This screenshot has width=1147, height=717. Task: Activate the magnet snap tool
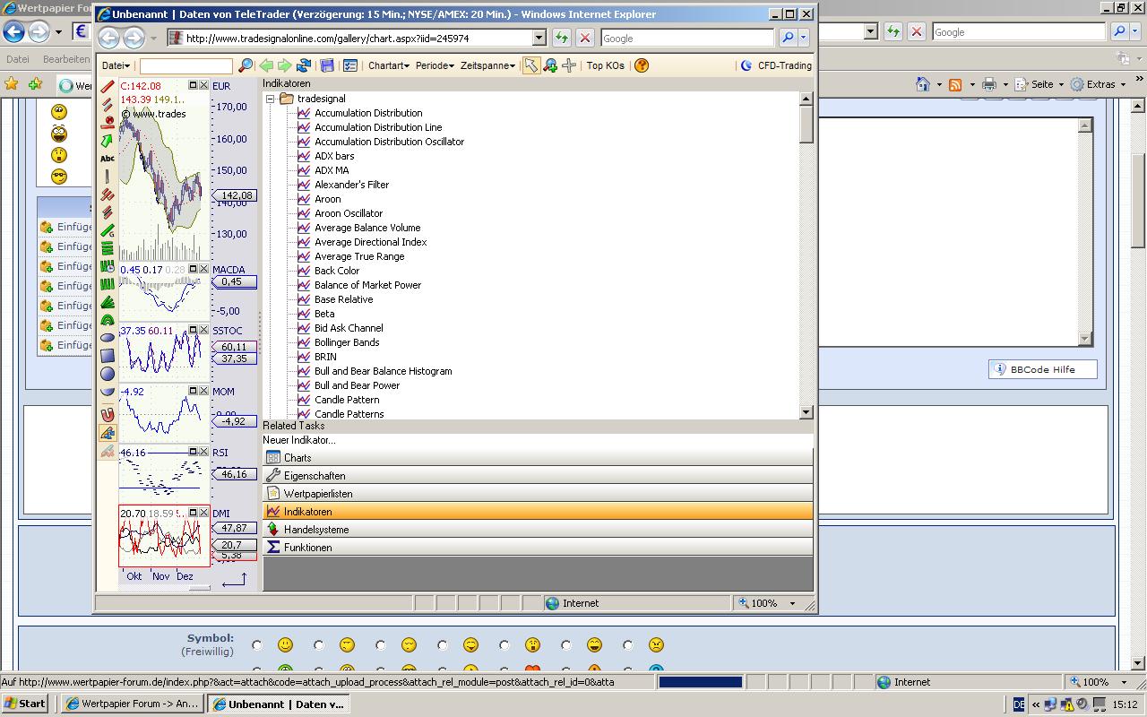[108, 414]
